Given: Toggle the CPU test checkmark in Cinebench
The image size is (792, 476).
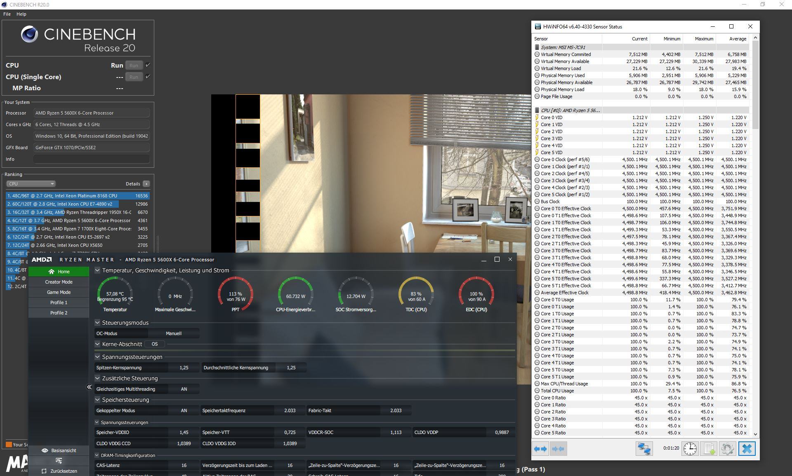Looking at the screenshot, I should click(x=148, y=65).
